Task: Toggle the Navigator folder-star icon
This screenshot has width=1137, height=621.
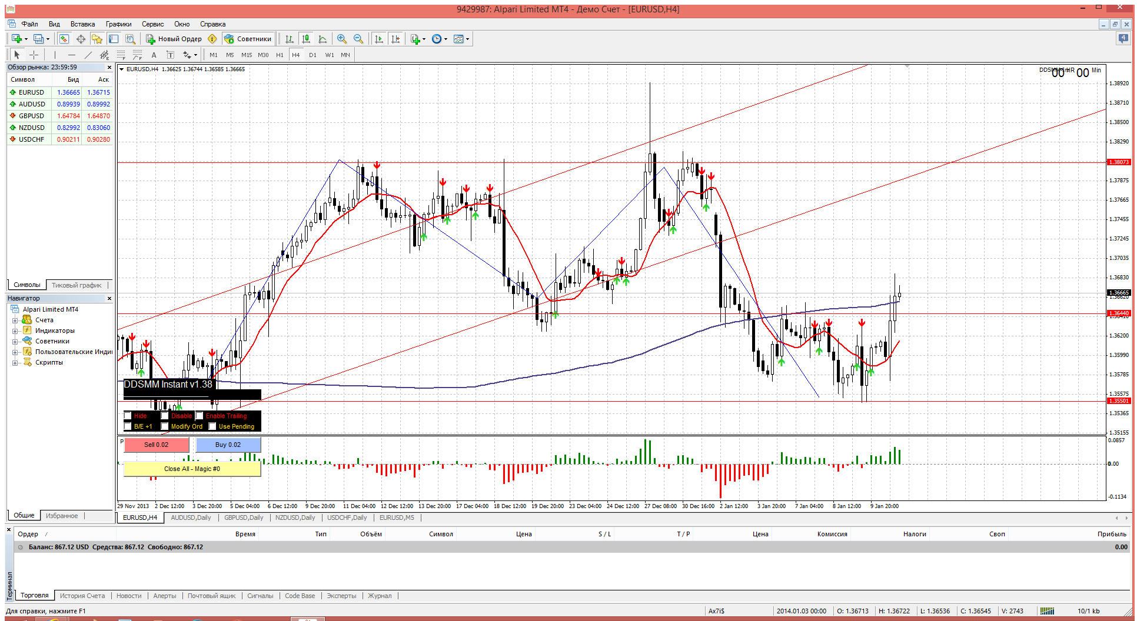Action: [97, 39]
